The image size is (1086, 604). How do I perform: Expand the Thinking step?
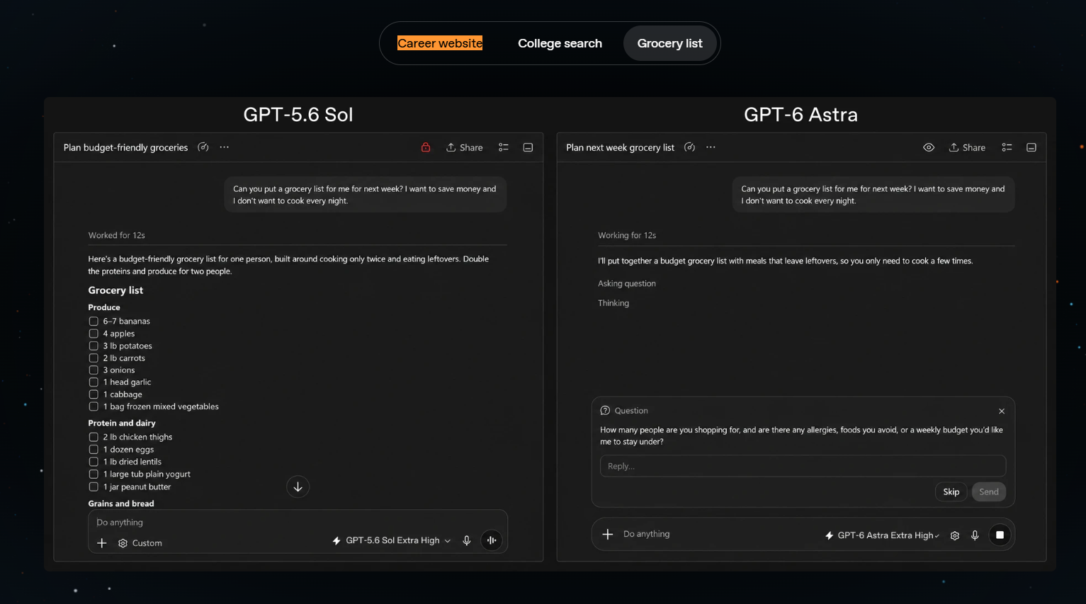613,303
